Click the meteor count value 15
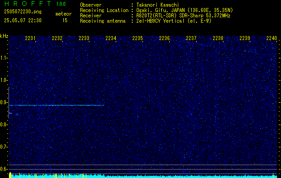Image resolution: width=281 pixels, height=178 pixels. pos(65,20)
